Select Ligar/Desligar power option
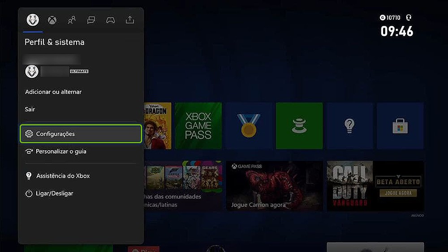Image resolution: width=448 pixels, height=252 pixels. 54,193
